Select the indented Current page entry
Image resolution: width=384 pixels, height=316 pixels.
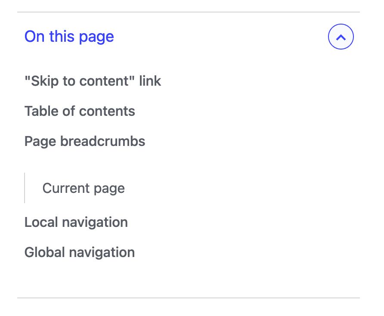coord(83,188)
